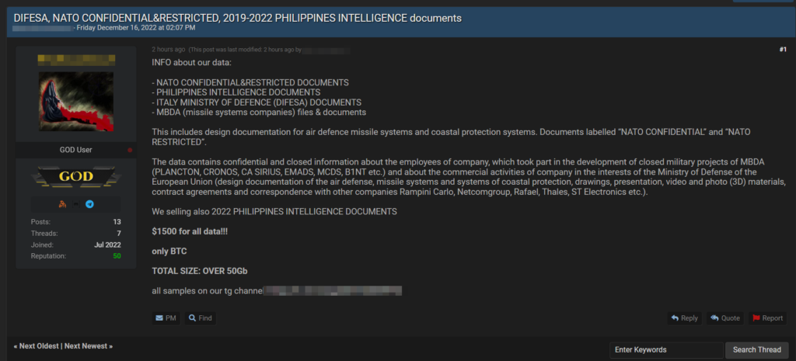The image size is (796, 361).
Task: Click the Find posts button
Action: (200, 318)
